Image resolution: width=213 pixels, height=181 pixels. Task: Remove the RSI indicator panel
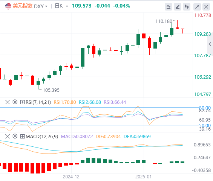coord(8,102)
